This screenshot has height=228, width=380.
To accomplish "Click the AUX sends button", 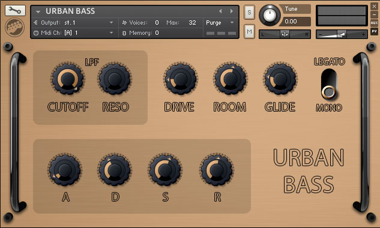I will point(374,23).
